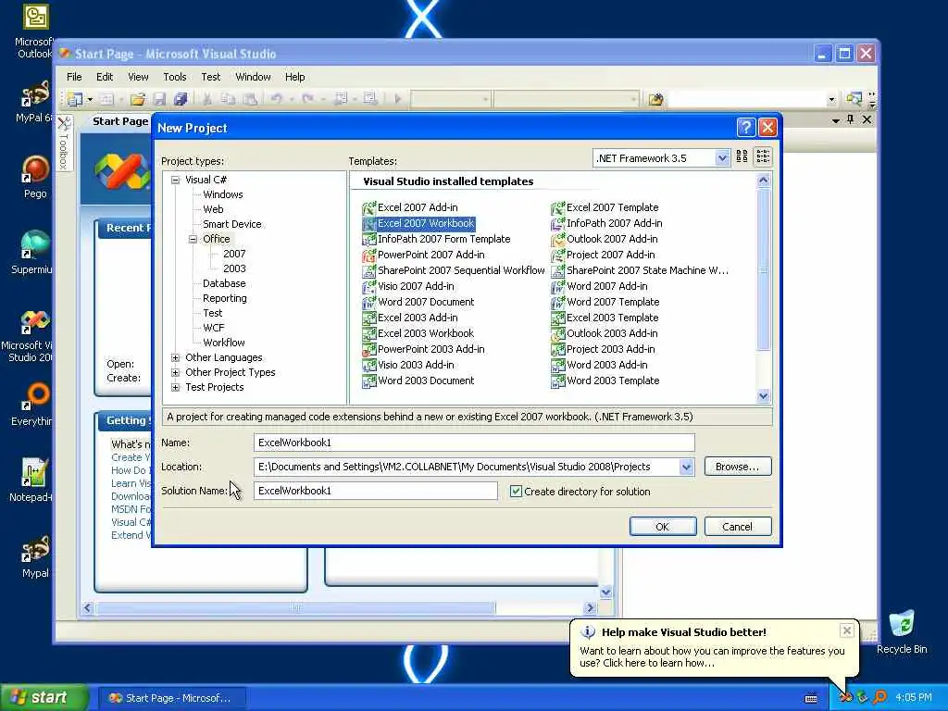Choose Project 2003 Add-in template
This screenshot has height=711, width=948.
(603, 349)
